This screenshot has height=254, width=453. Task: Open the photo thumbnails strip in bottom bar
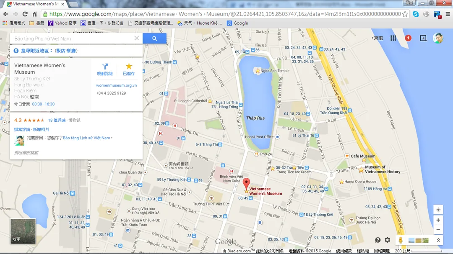tap(418, 240)
